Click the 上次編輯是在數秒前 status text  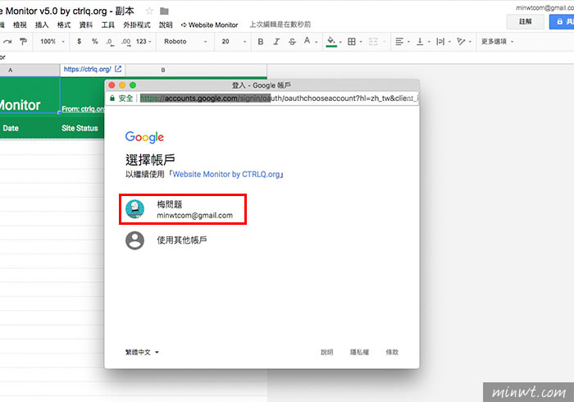(x=280, y=25)
